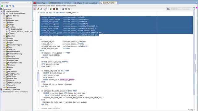Image resolution: width=198 pixels, height=111 pixels.
Task: Expand the Views node
Action: [x=4, y=18]
